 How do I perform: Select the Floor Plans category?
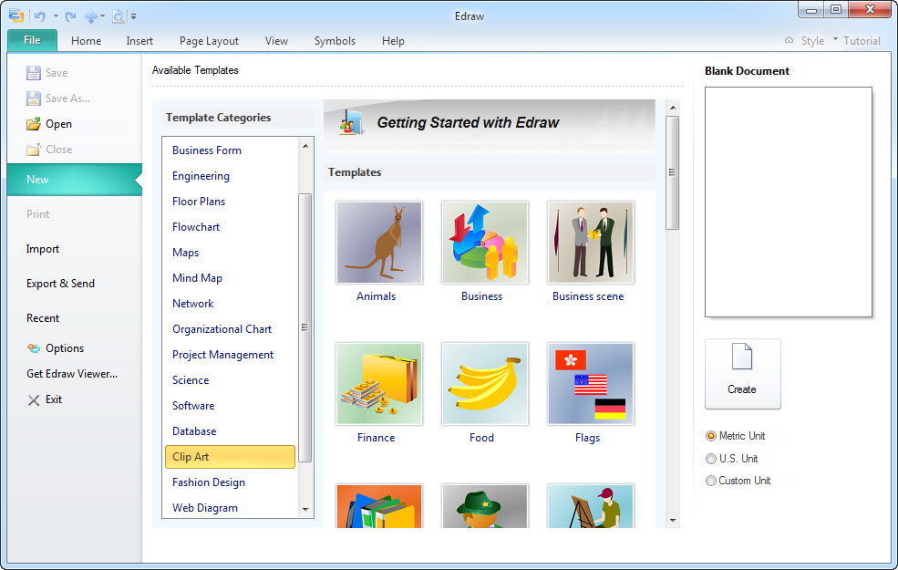click(198, 201)
